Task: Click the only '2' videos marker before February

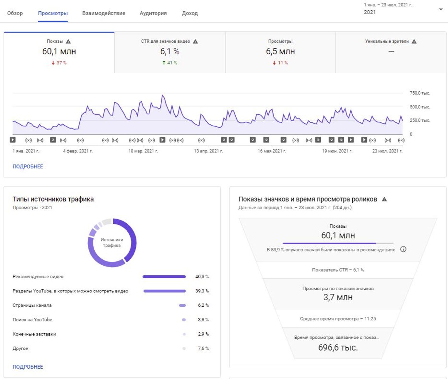Action: (x=53, y=140)
